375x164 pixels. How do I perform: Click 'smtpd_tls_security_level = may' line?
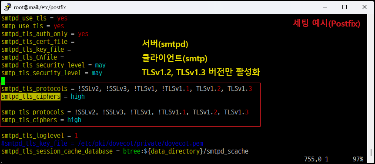point(54,65)
